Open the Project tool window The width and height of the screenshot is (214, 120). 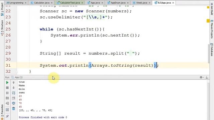(2, 9)
